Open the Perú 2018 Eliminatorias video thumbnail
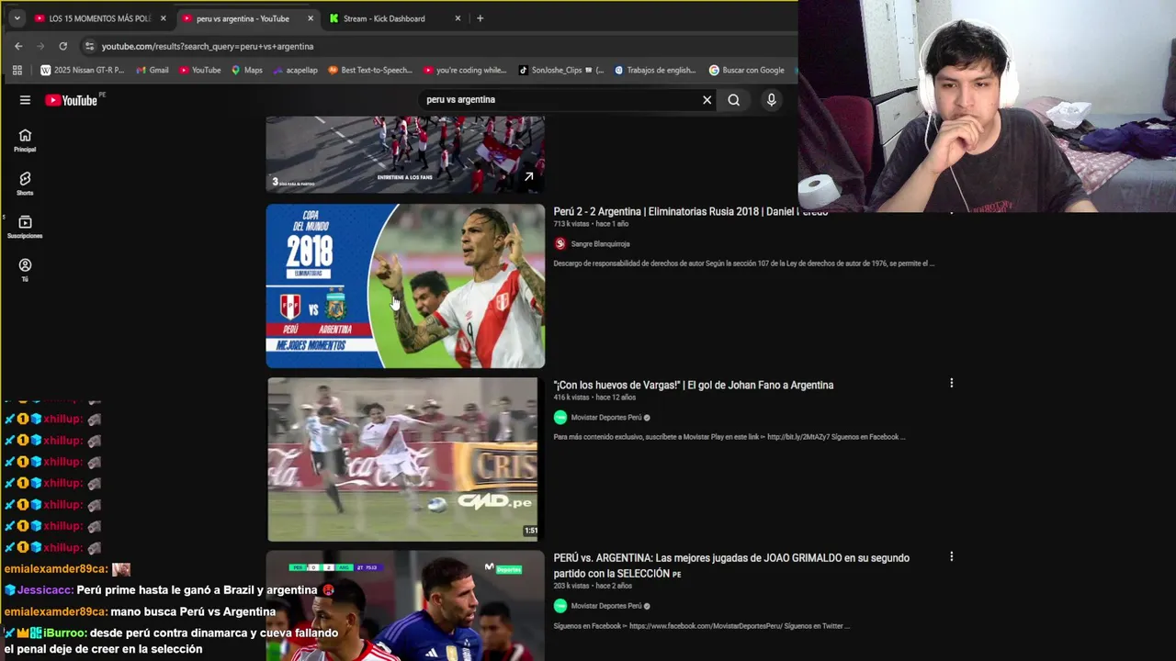The image size is (1176, 661). click(405, 286)
